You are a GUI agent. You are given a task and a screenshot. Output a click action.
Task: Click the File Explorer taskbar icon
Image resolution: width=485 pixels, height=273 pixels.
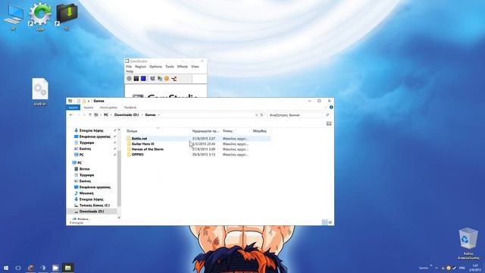pos(67,268)
